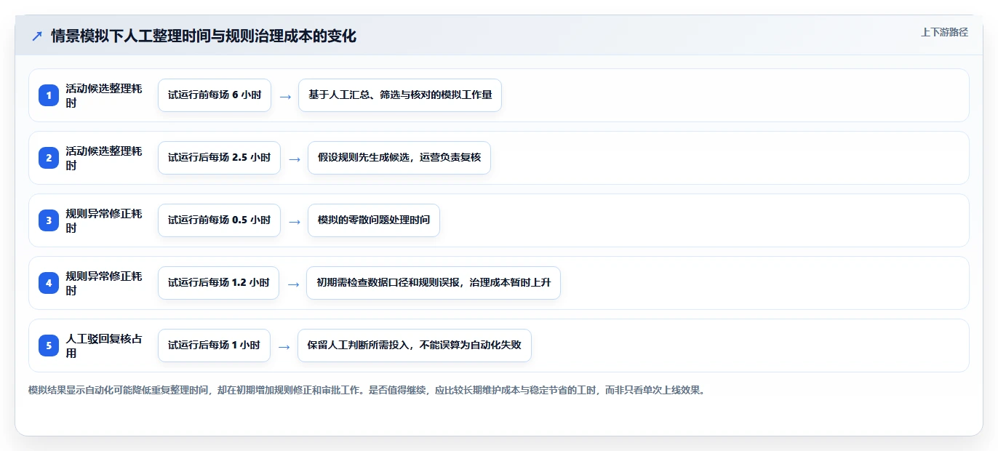
Task: Click the arrow after 试运行后每场 2.5 小时
Action: (x=295, y=159)
